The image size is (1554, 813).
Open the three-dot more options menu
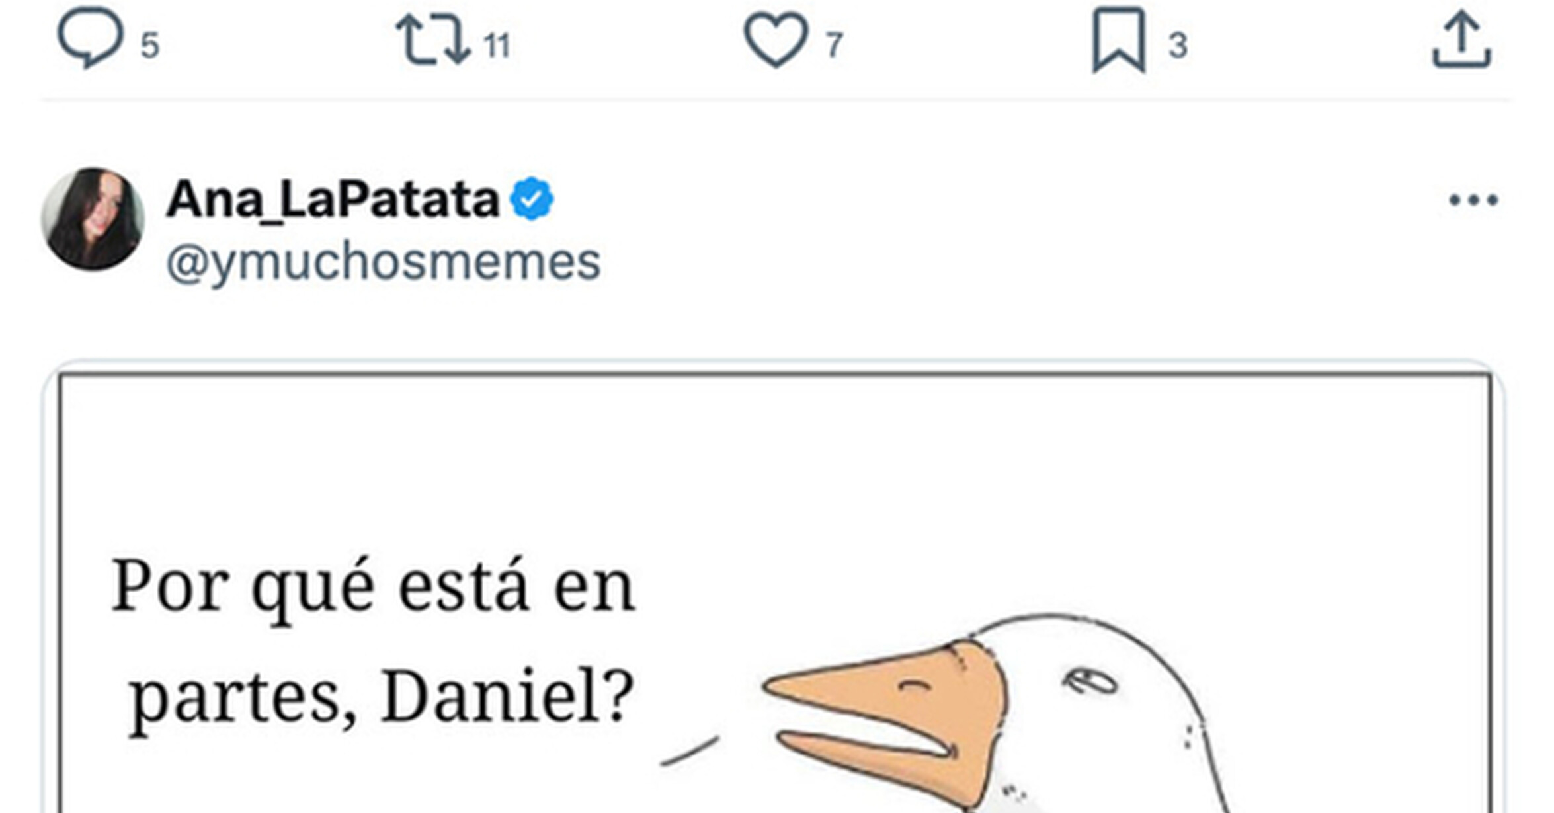pyautogui.click(x=1473, y=200)
